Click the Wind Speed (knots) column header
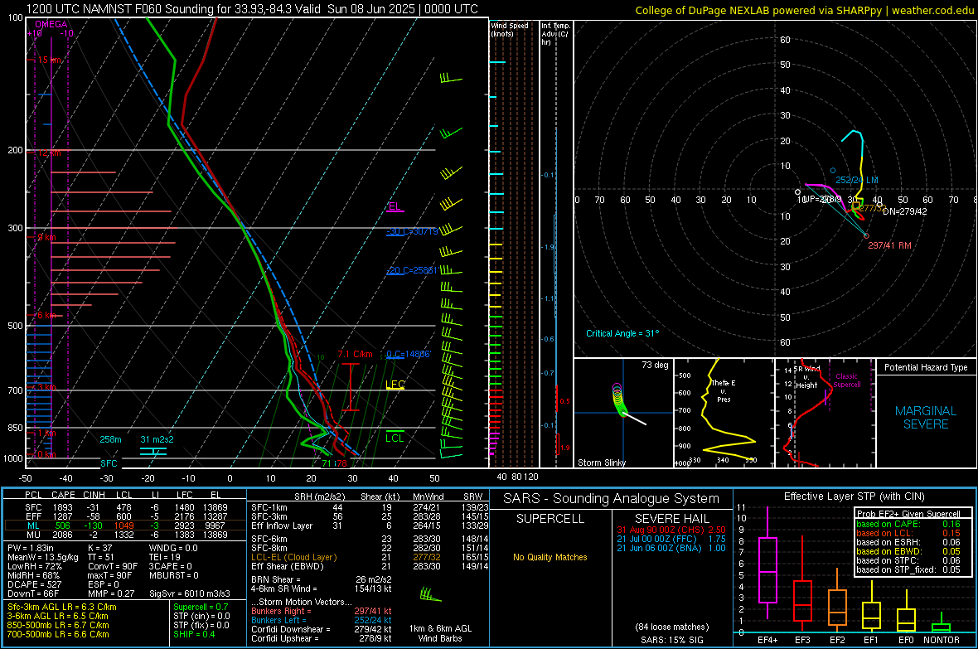 [x=510, y=29]
